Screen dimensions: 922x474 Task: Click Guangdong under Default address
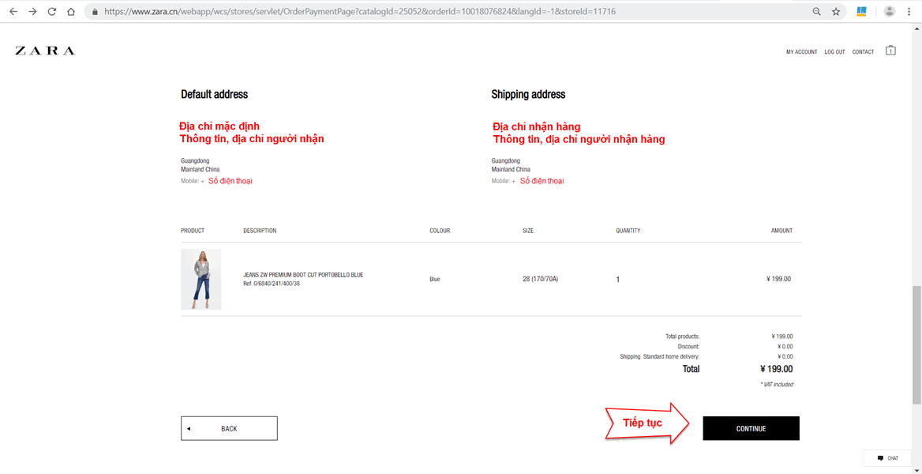(x=195, y=160)
